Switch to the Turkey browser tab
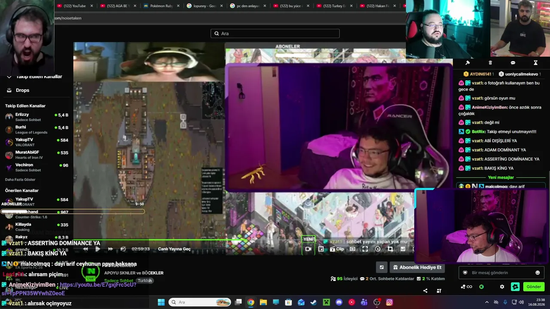The image size is (550, 309). pyautogui.click(x=335, y=6)
